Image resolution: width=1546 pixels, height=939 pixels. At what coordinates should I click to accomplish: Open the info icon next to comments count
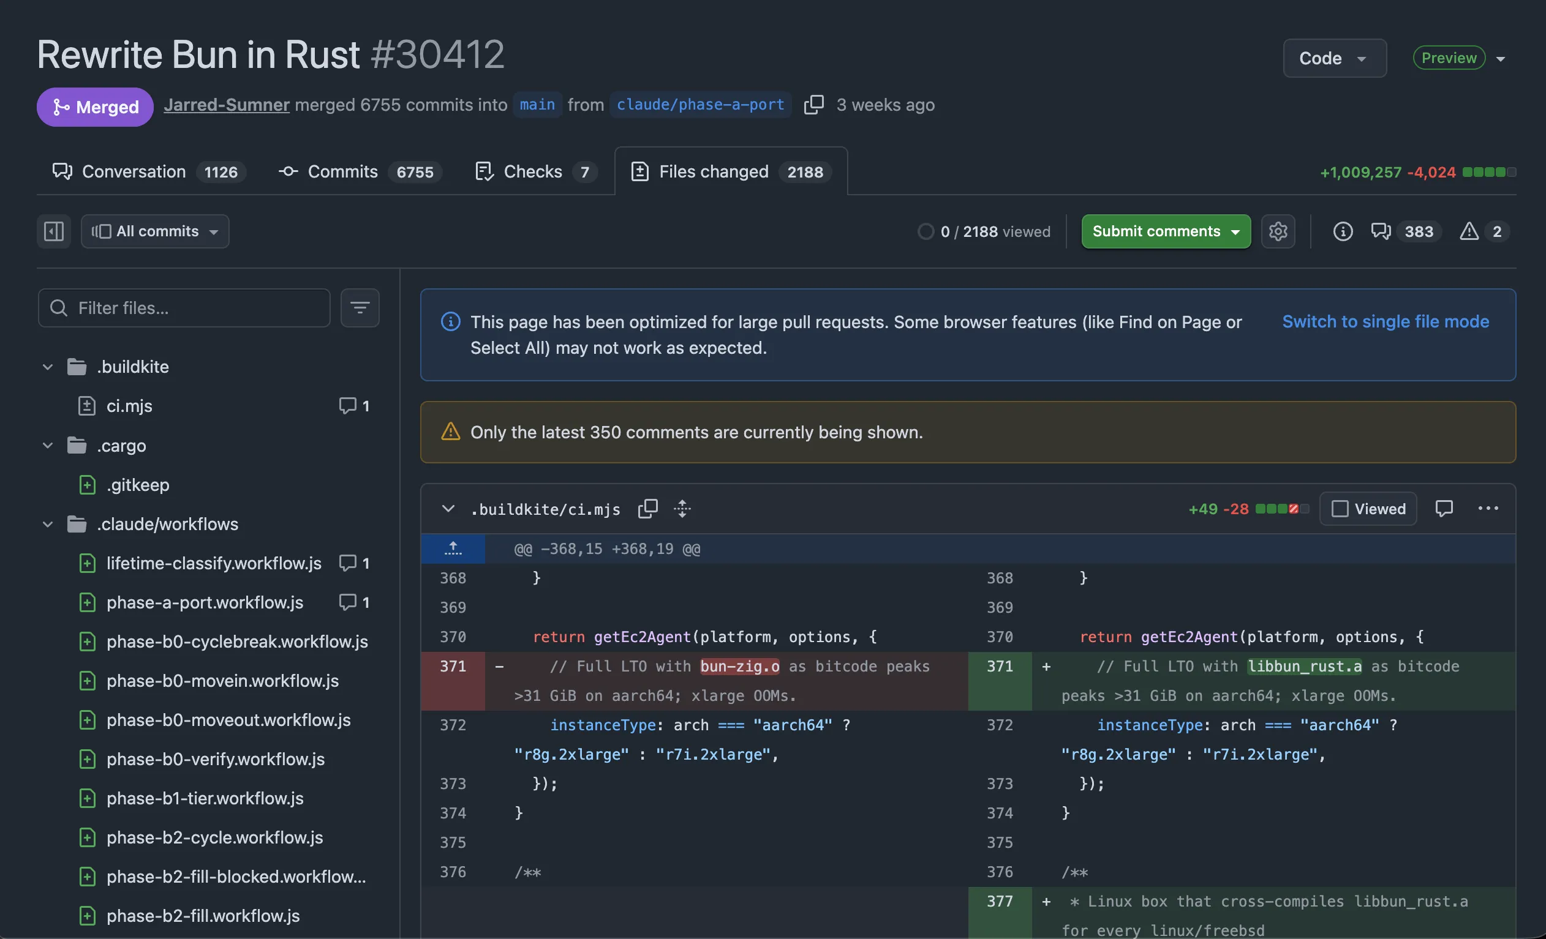1342,231
